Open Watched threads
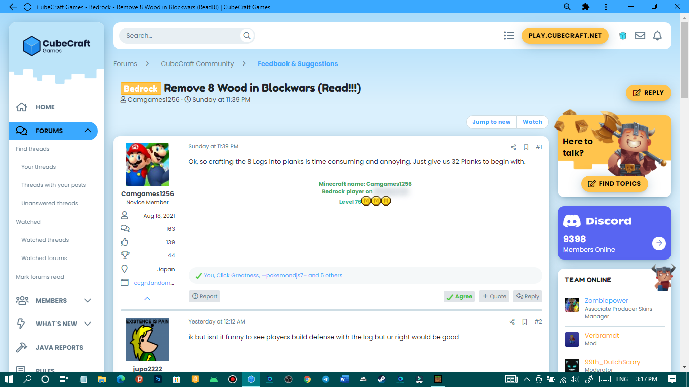Viewport: 689px width, 387px height. [45, 240]
